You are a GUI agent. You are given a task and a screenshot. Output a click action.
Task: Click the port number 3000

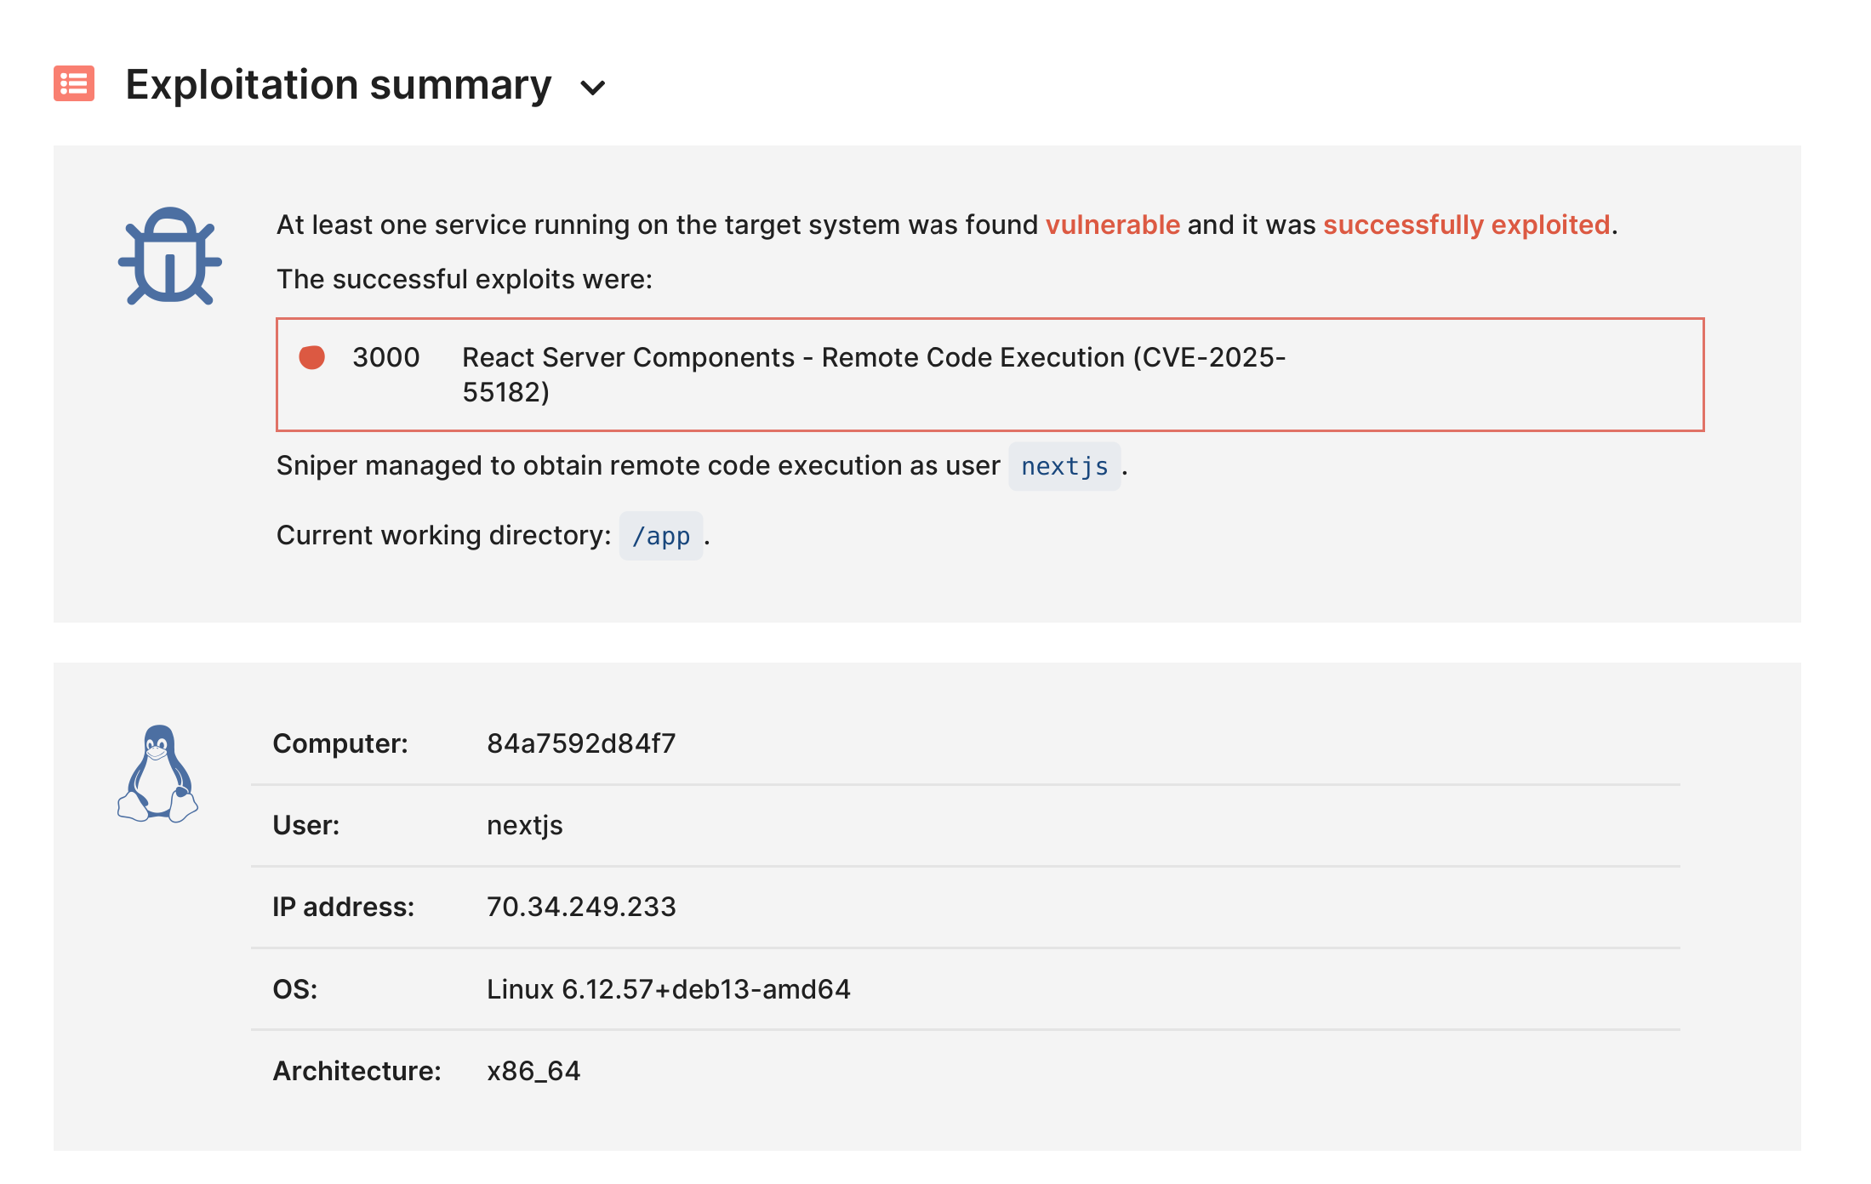click(x=385, y=357)
